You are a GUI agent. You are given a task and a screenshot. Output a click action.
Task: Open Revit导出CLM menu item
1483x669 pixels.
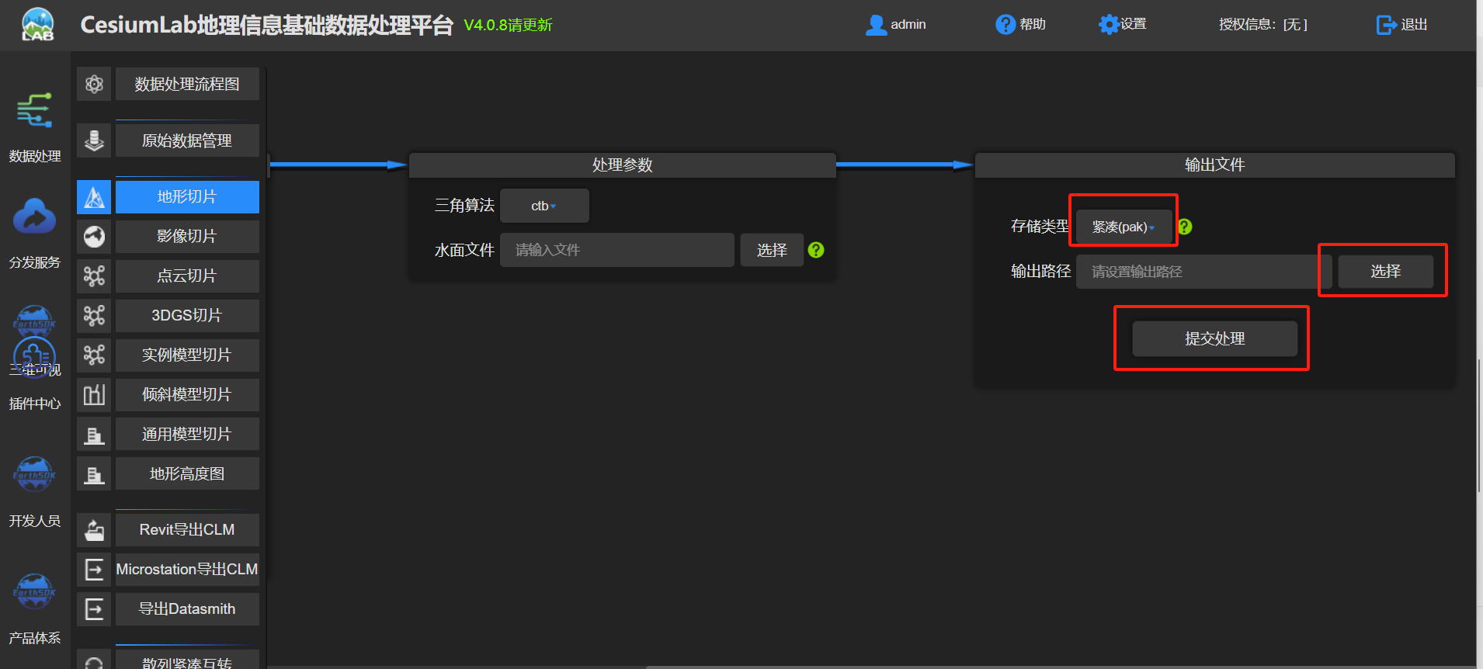[x=187, y=530]
